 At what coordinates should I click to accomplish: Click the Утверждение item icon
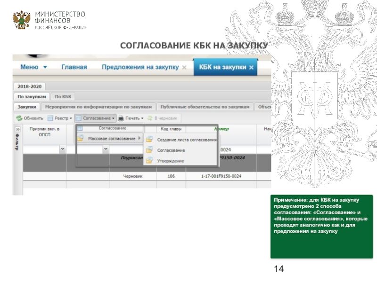click(149, 160)
